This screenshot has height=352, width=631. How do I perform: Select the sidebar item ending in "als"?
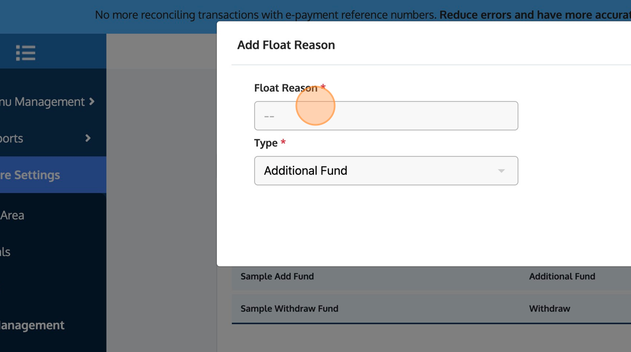click(x=6, y=252)
